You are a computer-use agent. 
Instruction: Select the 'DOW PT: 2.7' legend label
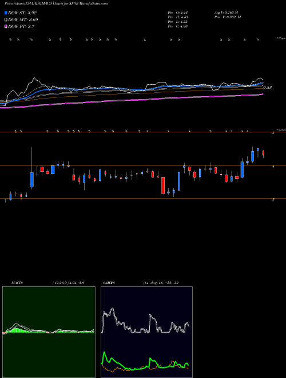(x=21, y=26)
